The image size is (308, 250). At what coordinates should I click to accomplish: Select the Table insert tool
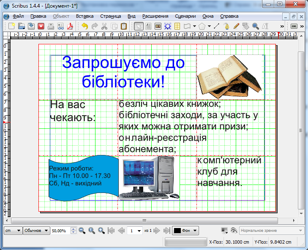pos(177,26)
